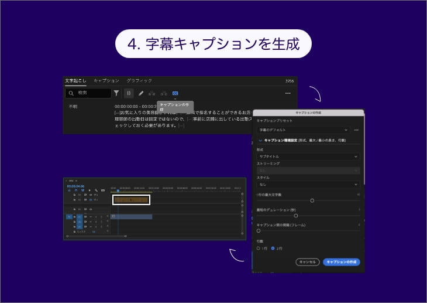The width and height of the screenshot is (427, 303).
Task: Click the キャンセル button
Action: pyautogui.click(x=307, y=262)
